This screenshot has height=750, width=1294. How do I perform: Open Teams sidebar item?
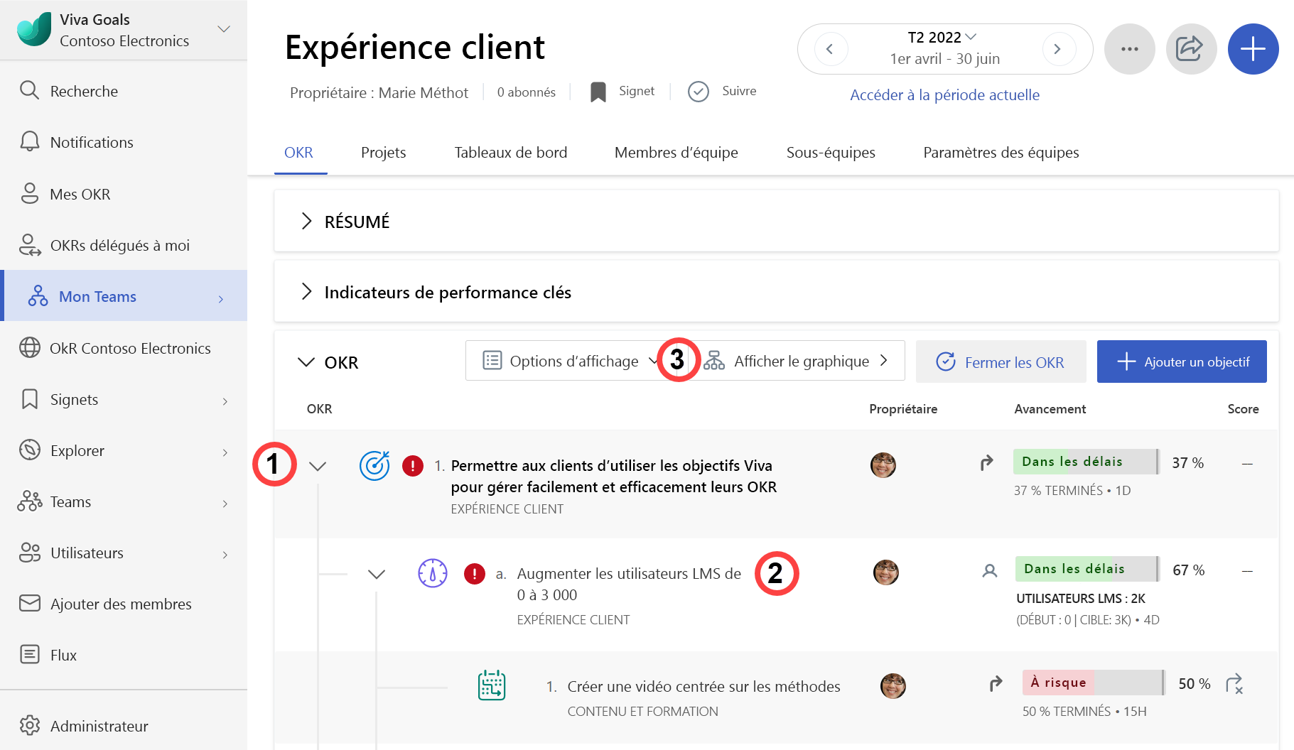point(124,501)
